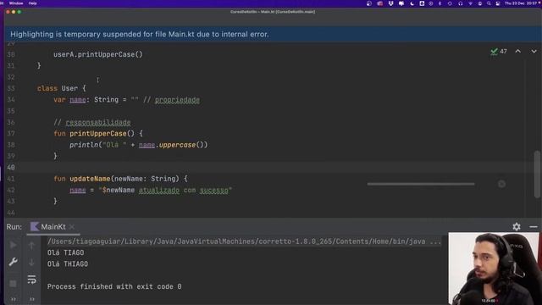
Task: Open run configuration via the wrench icon
Action: click(14, 262)
